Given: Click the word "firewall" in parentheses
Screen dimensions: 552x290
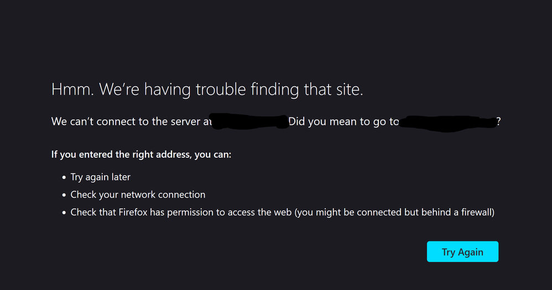Looking at the screenshot, I should pos(473,213).
